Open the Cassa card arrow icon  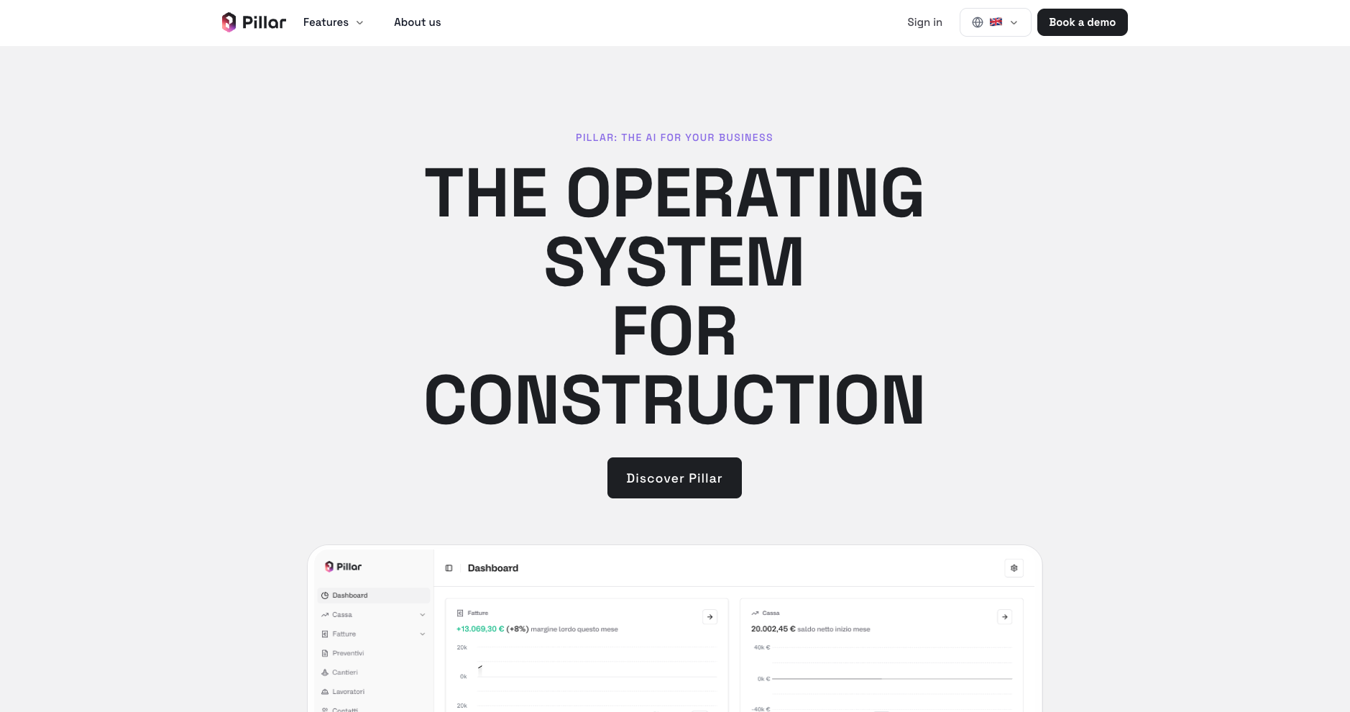pos(1005,617)
